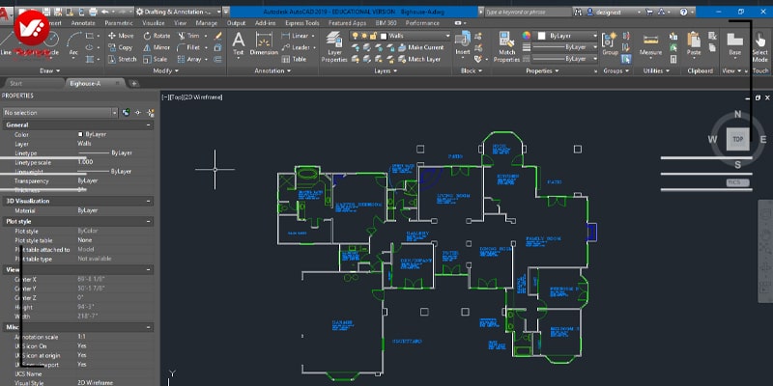Select the Rotate tool
Viewport: 773px width, 386px height.
coord(157,36)
